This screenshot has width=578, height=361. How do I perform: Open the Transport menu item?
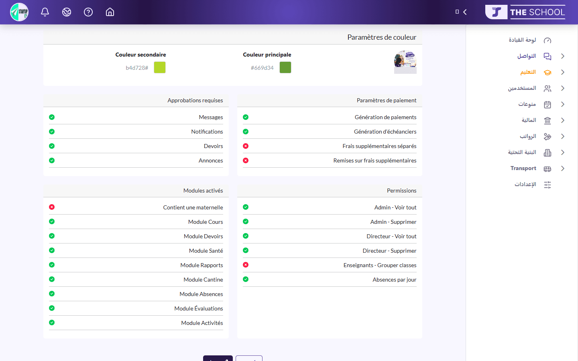(x=523, y=168)
